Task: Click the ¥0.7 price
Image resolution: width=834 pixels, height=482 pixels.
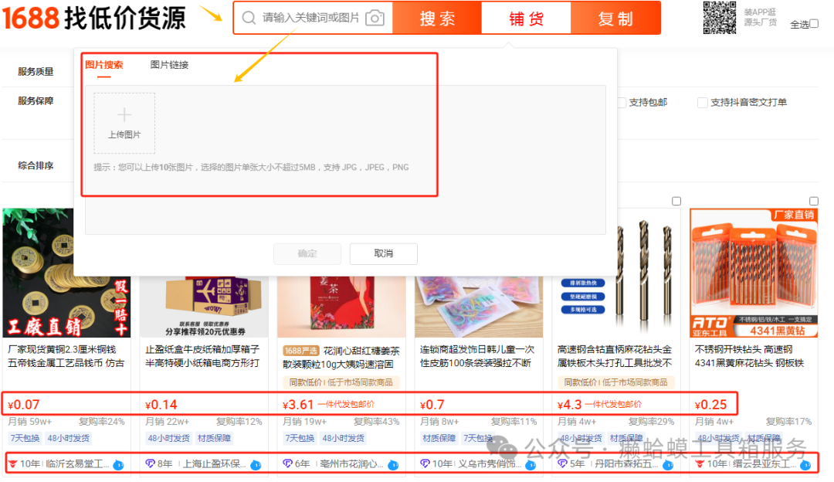Action: pos(432,405)
